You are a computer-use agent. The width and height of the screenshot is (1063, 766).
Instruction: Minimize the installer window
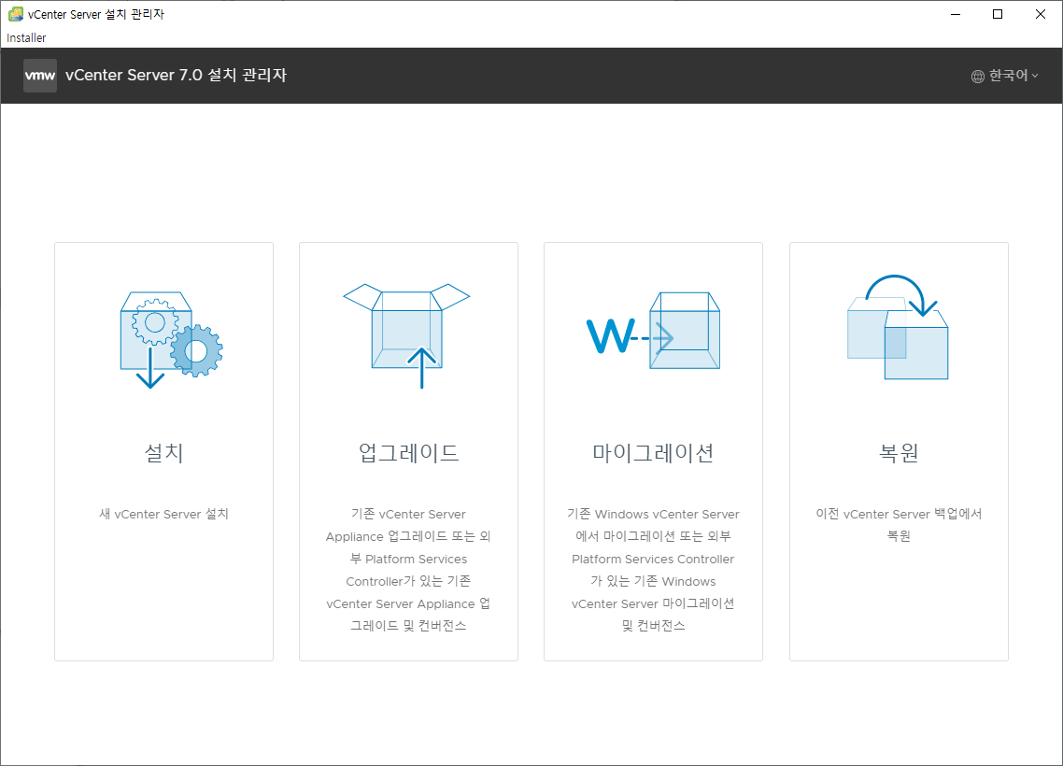[956, 14]
